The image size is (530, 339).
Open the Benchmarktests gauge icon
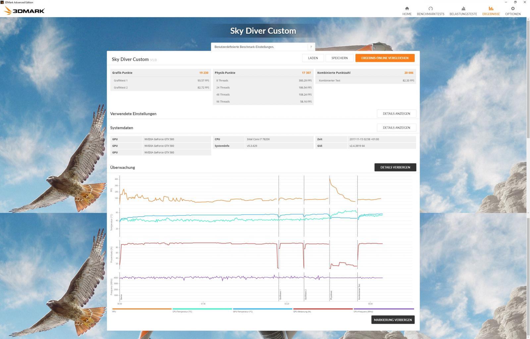(x=430, y=9)
